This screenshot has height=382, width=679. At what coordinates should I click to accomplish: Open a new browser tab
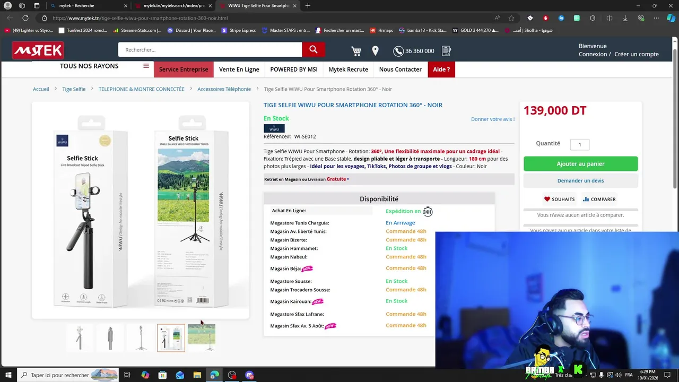click(308, 6)
